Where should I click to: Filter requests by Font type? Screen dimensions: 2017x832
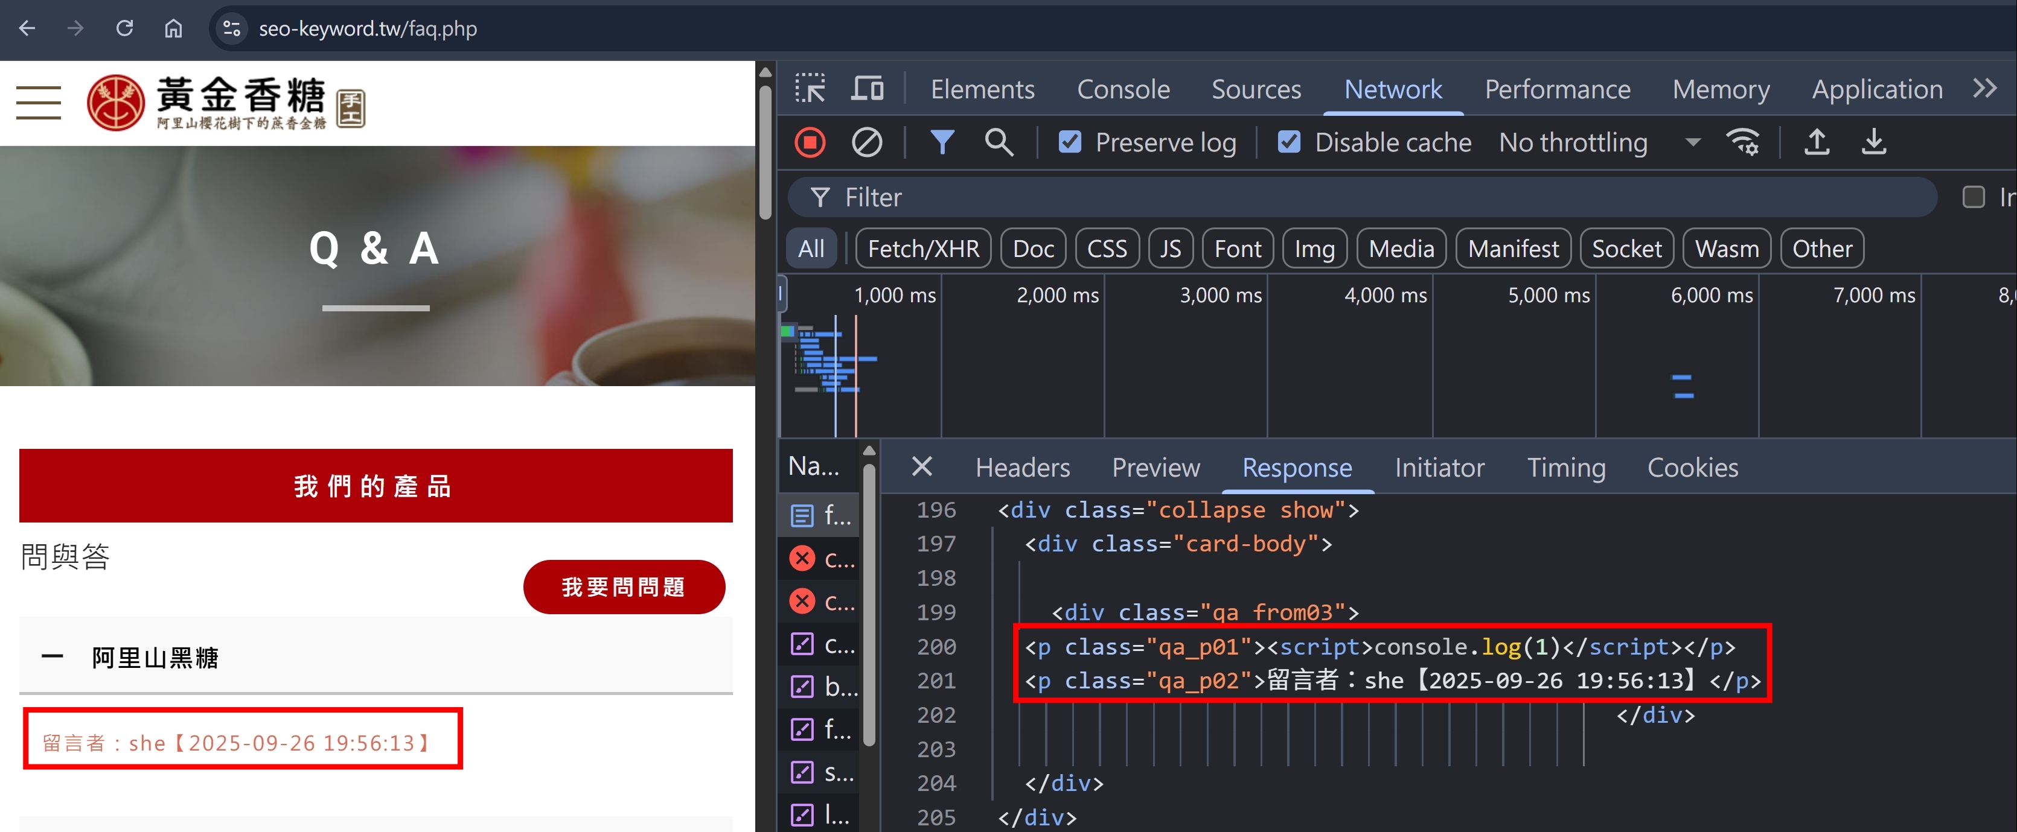pos(1238,248)
